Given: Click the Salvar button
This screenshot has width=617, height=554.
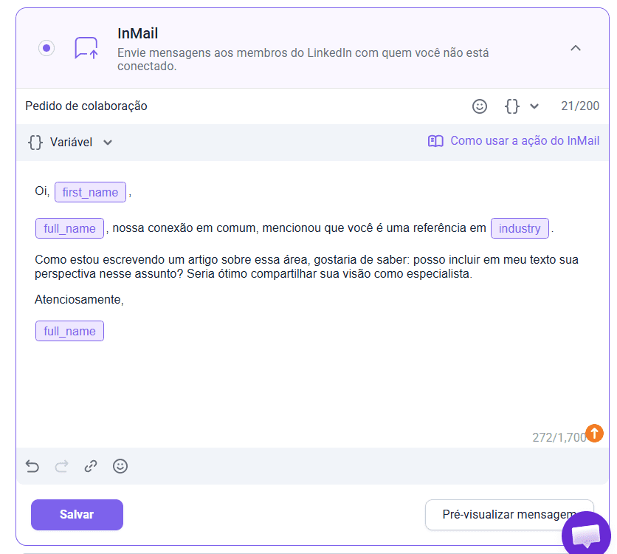Looking at the screenshot, I should tap(77, 515).
